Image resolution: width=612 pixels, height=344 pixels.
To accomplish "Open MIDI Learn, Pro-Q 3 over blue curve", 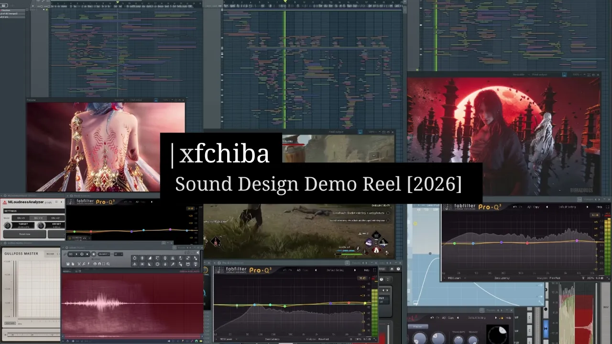I will (454, 278).
